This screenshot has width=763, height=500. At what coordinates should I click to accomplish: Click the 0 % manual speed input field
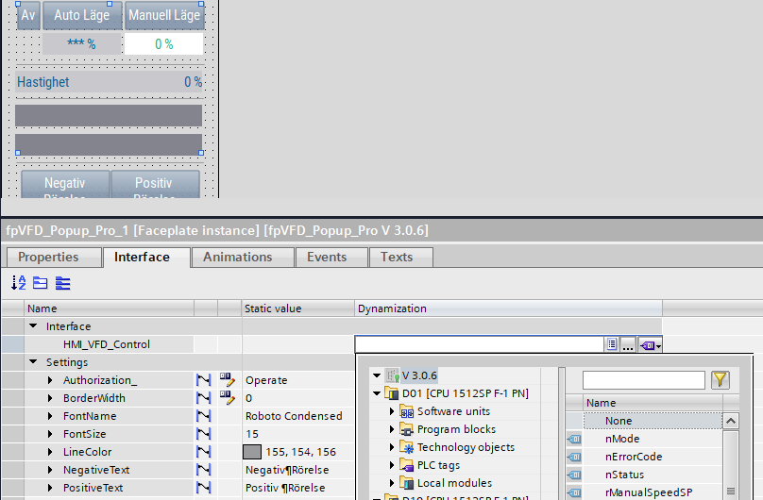click(164, 44)
